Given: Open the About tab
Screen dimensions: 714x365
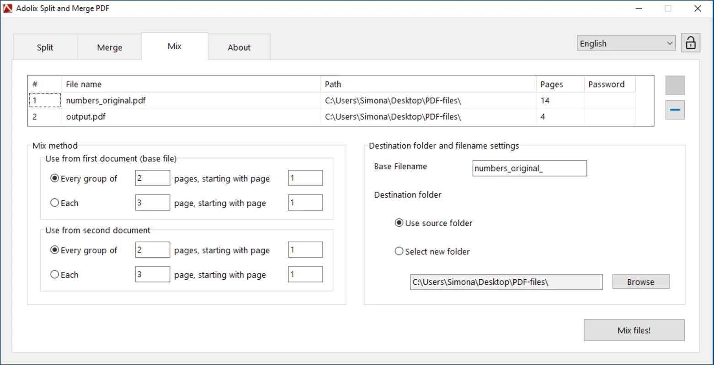Looking at the screenshot, I should [x=239, y=47].
